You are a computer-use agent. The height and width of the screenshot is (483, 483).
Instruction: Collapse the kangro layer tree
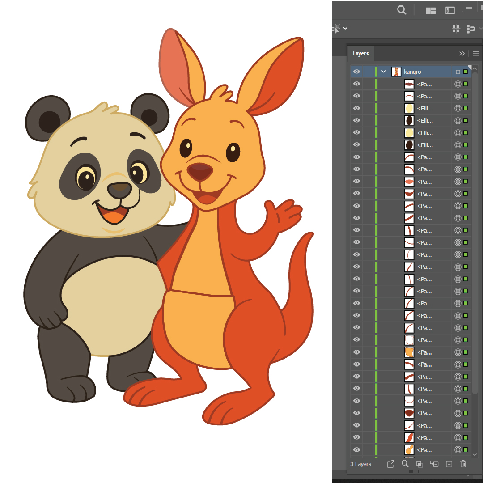pos(383,72)
